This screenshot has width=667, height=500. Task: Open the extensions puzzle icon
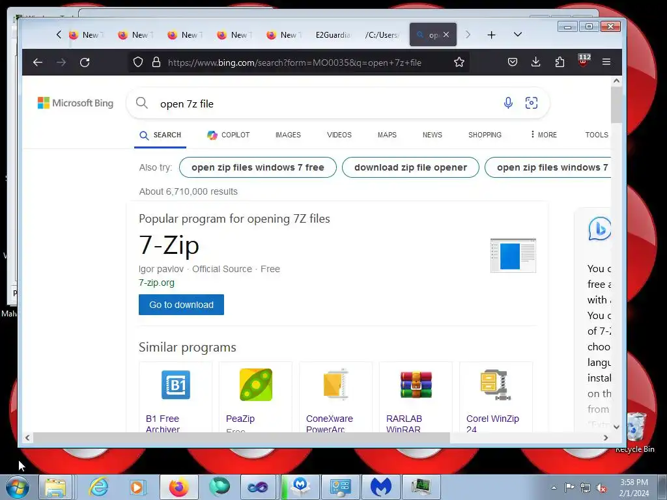coord(560,62)
